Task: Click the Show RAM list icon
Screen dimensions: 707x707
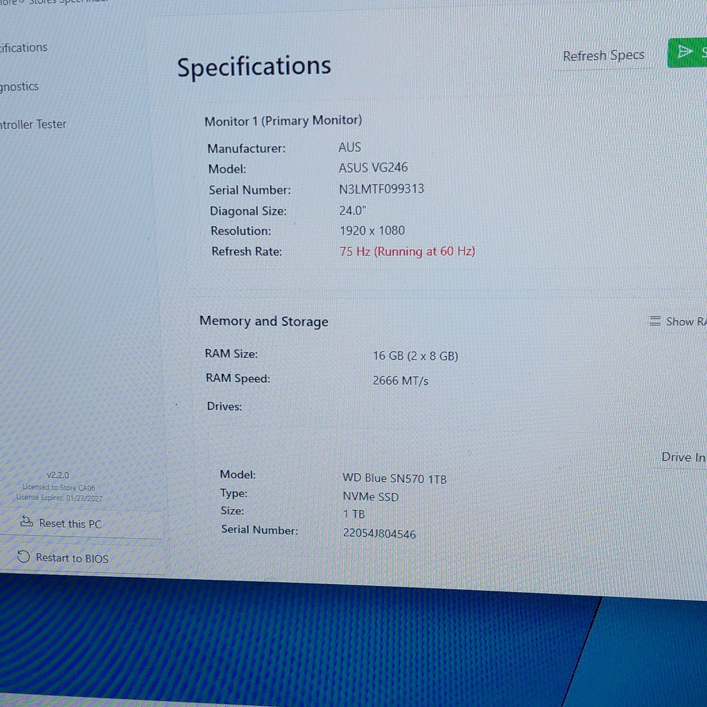Action: (x=655, y=321)
